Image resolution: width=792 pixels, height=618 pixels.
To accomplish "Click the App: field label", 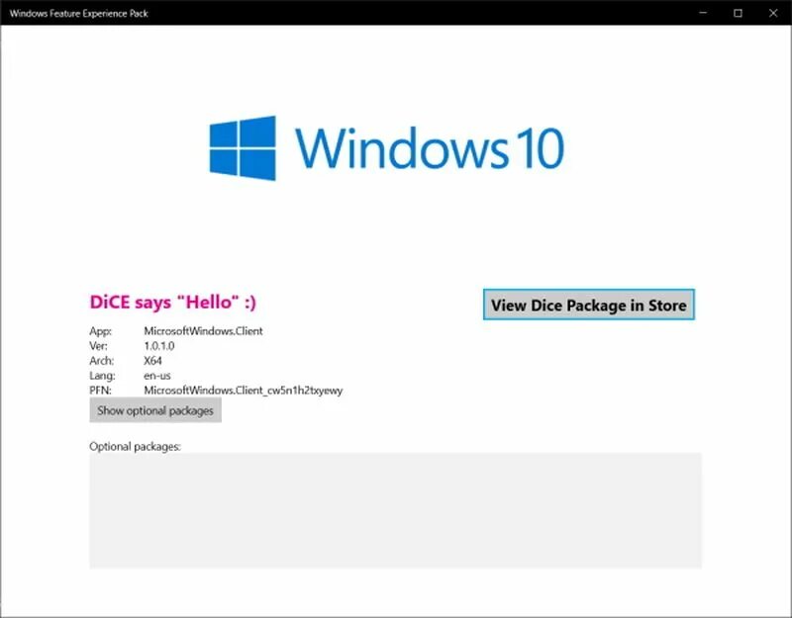I will pyautogui.click(x=101, y=331).
